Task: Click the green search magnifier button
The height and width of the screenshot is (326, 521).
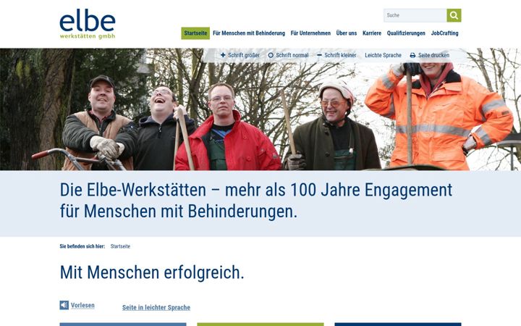Action: (x=454, y=15)
